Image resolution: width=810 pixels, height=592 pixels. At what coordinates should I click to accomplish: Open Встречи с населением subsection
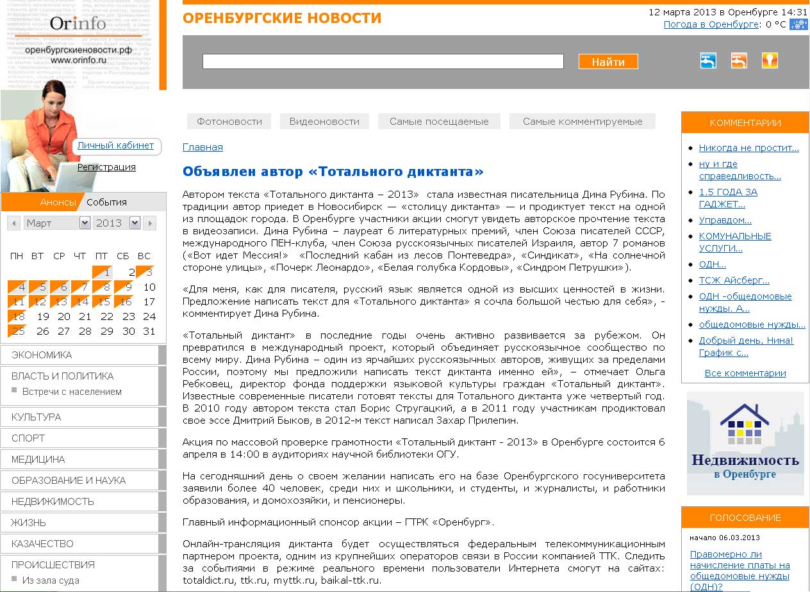tap(72, 392)
